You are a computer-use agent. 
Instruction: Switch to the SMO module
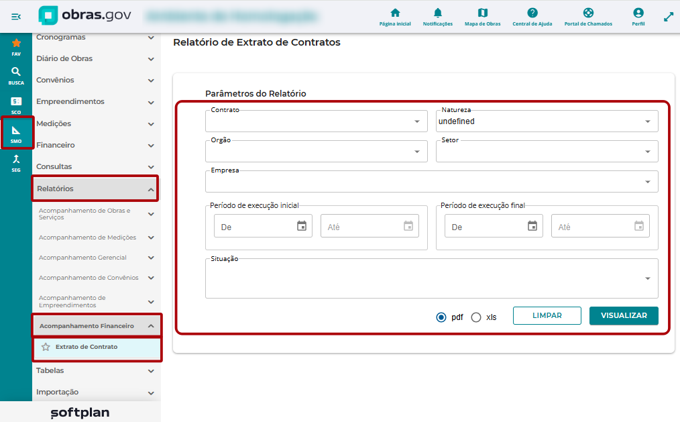17,134
